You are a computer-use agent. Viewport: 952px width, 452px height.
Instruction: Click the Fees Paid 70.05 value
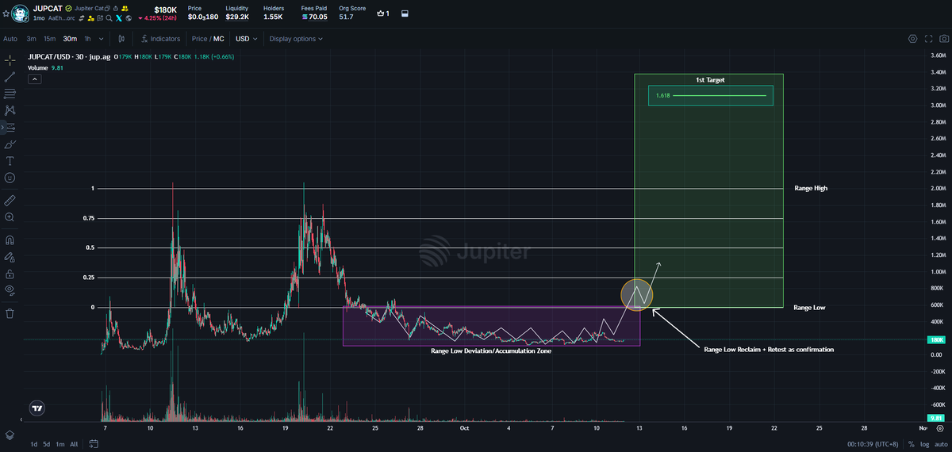coord(314,17)
